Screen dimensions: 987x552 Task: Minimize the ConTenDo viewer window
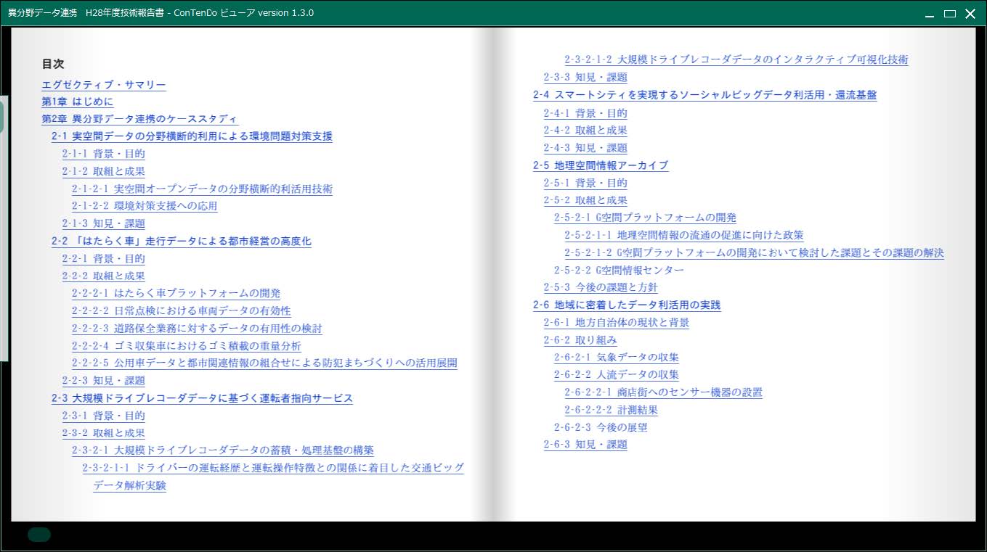[x=929, y=14]
